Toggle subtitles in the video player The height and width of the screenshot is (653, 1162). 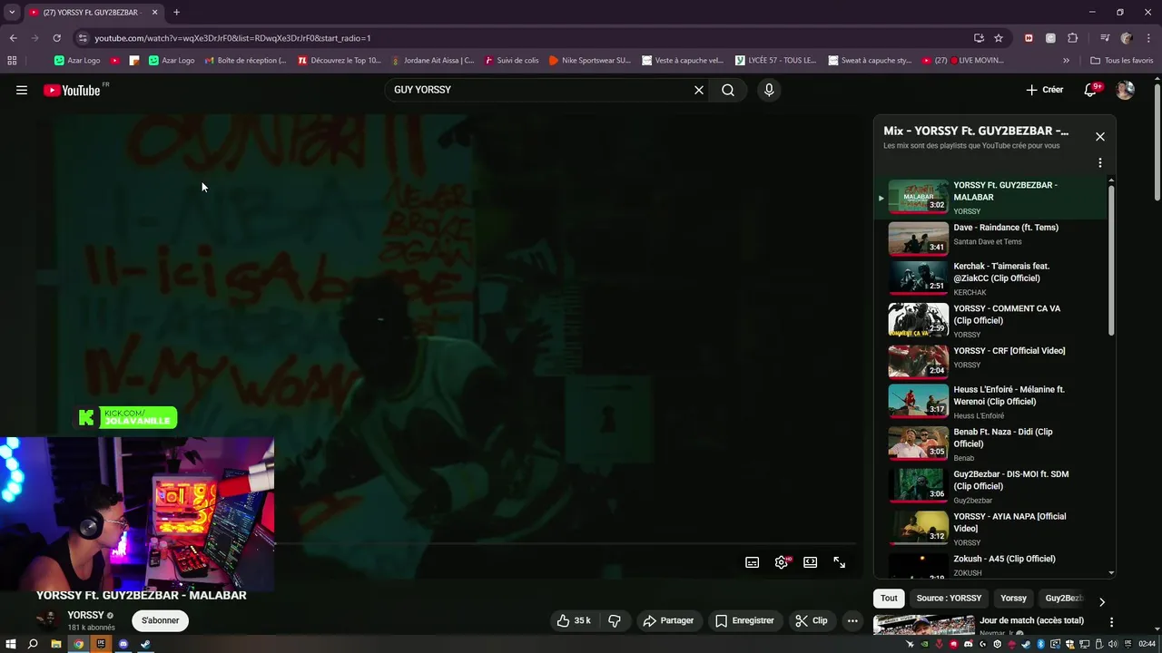[x=753, y=562]
